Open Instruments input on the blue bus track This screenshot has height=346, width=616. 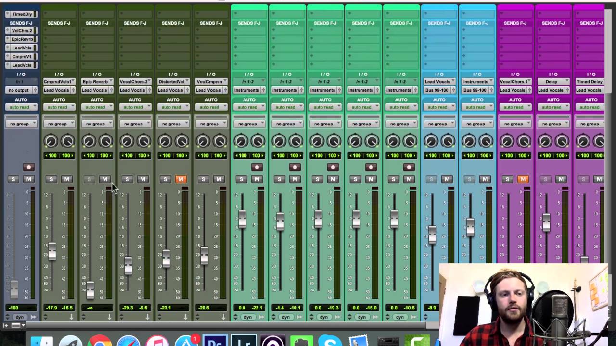point(477,82)
